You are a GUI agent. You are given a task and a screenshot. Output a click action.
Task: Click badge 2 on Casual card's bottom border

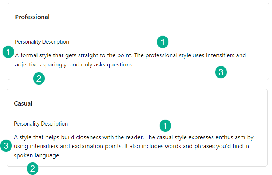pyautogui.click(x=32, y=169)
